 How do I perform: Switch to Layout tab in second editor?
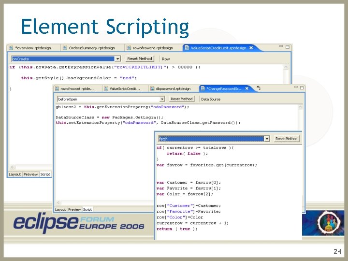pyautogui.click(x=60, y=209)
